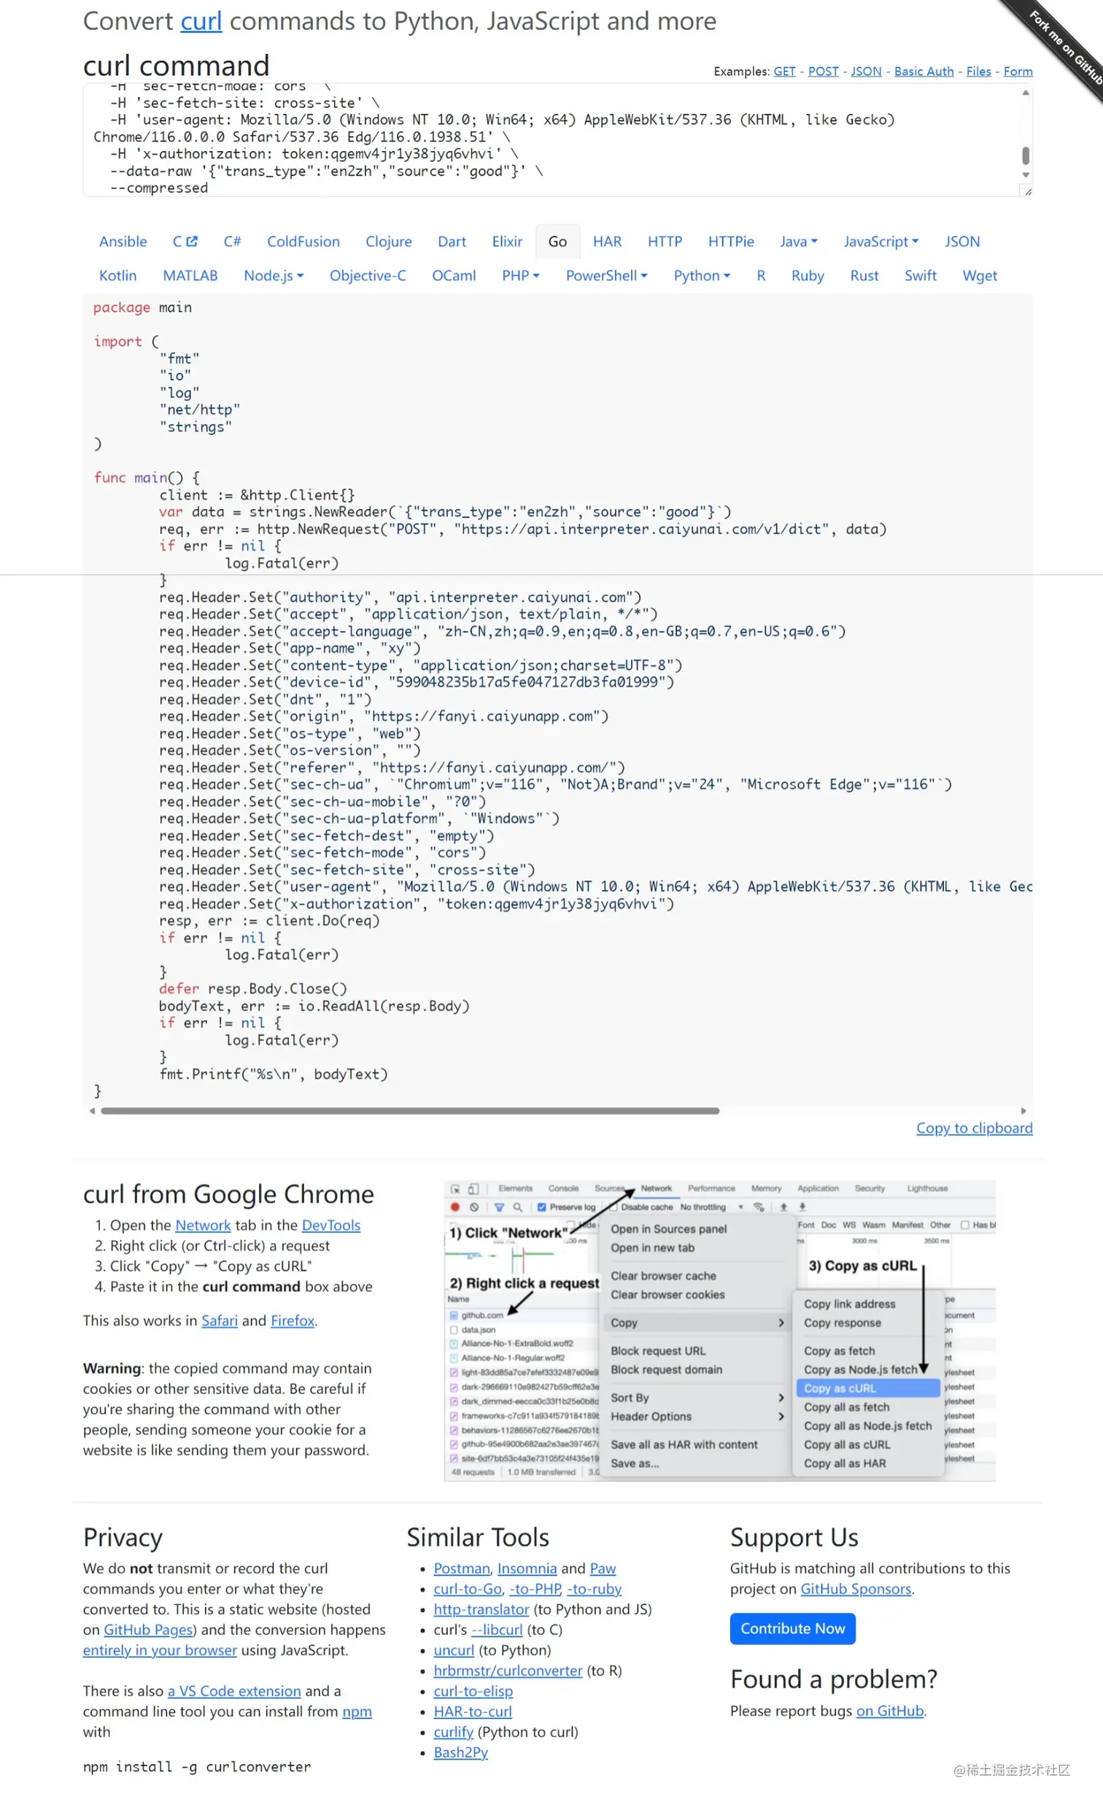Open the GitHub Pages link

(x=148, y=1629)
